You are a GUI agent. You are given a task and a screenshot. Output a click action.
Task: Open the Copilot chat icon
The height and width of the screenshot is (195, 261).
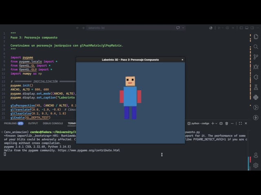(178, 28)
